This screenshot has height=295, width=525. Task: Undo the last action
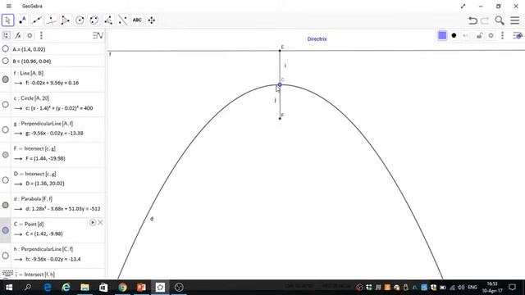pos(472,20)
